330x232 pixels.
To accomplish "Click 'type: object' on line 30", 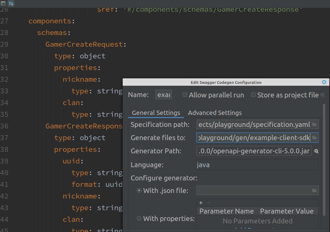I will pos(80,56).
